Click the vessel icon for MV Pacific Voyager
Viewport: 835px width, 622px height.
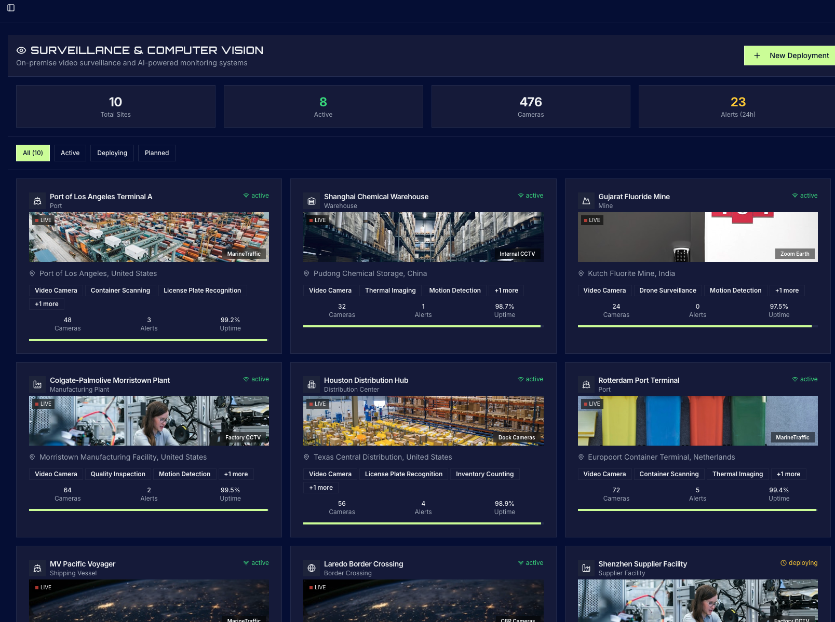(37, 568)
